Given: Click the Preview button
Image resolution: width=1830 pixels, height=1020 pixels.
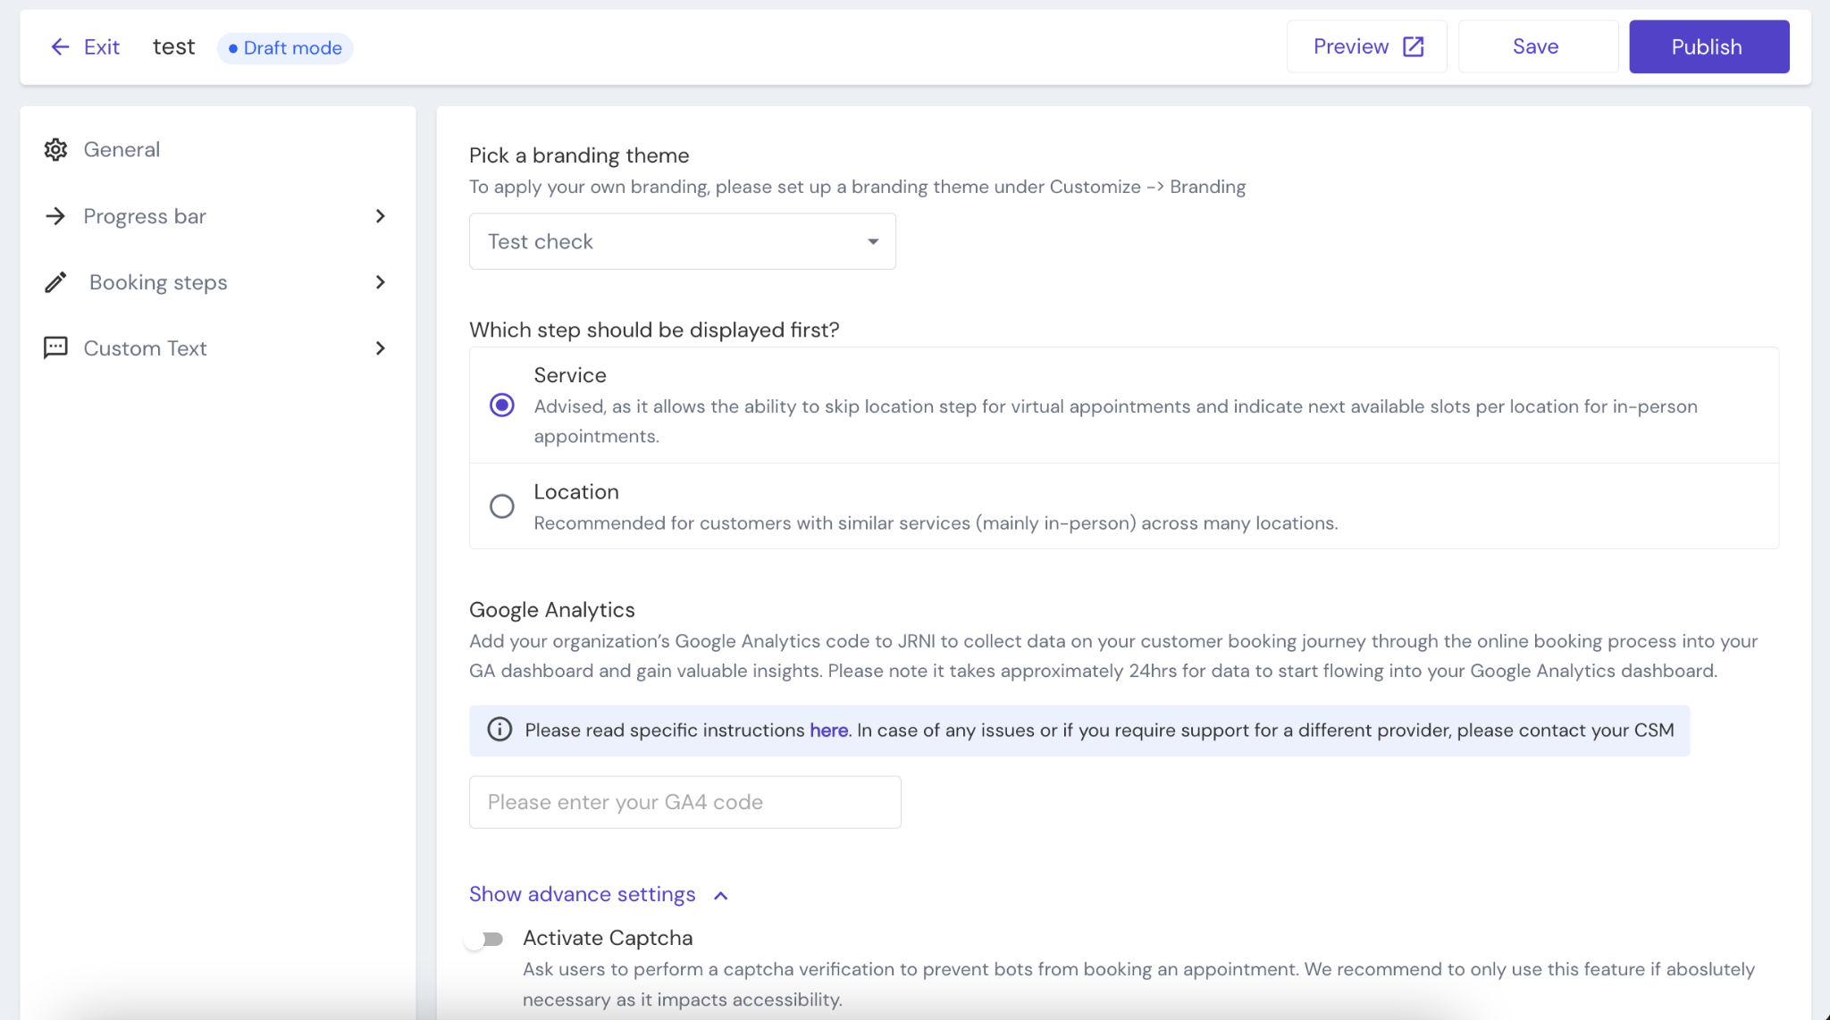Looking at the screenshot, I should [x=1367, y=46].
